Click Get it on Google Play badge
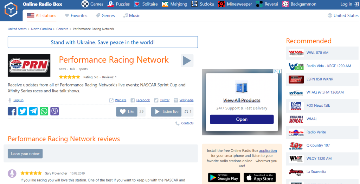The width and height of the screenshot is (360, 184). [224, 177]
